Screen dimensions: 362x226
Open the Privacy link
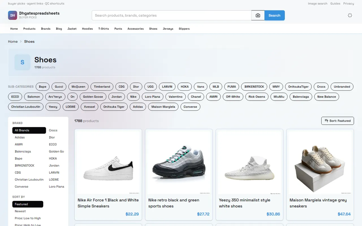click(x=349, y=3)
